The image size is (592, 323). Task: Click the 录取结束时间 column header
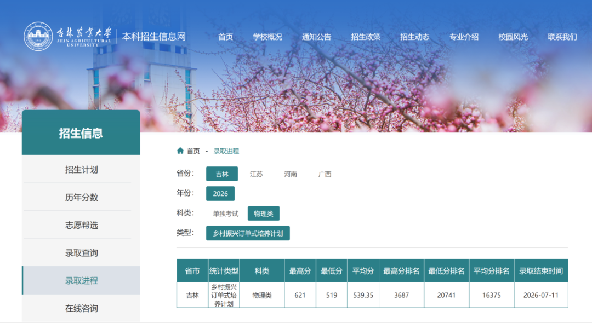coord(540,270)
